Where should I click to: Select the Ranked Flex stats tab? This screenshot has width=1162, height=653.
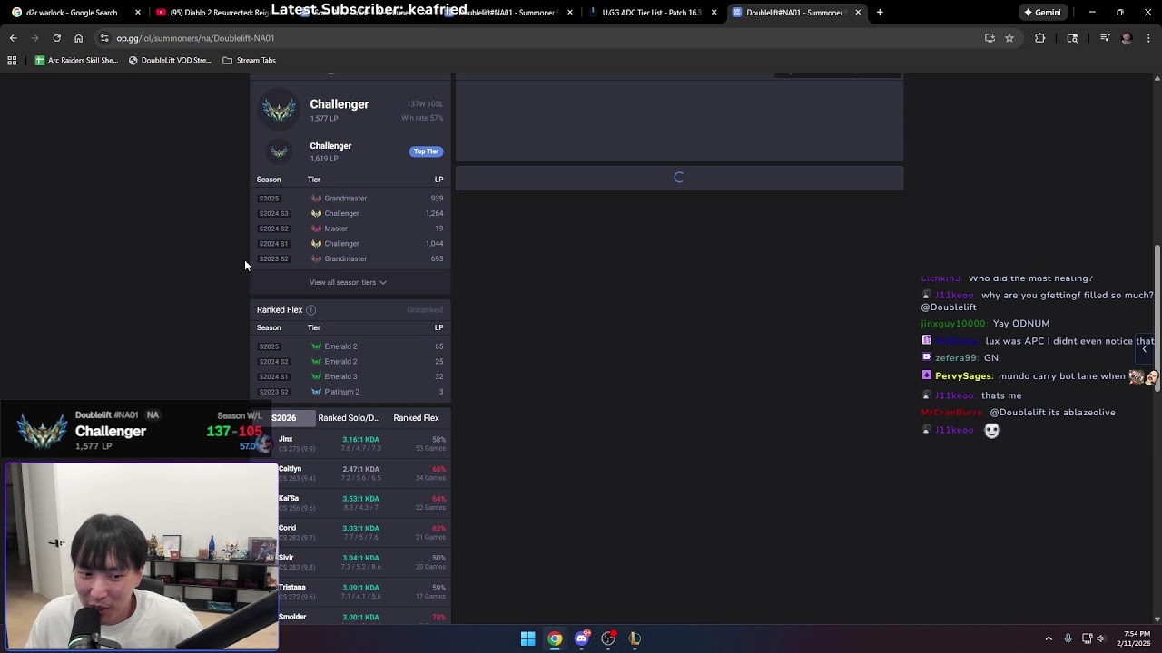coord(416,418)
